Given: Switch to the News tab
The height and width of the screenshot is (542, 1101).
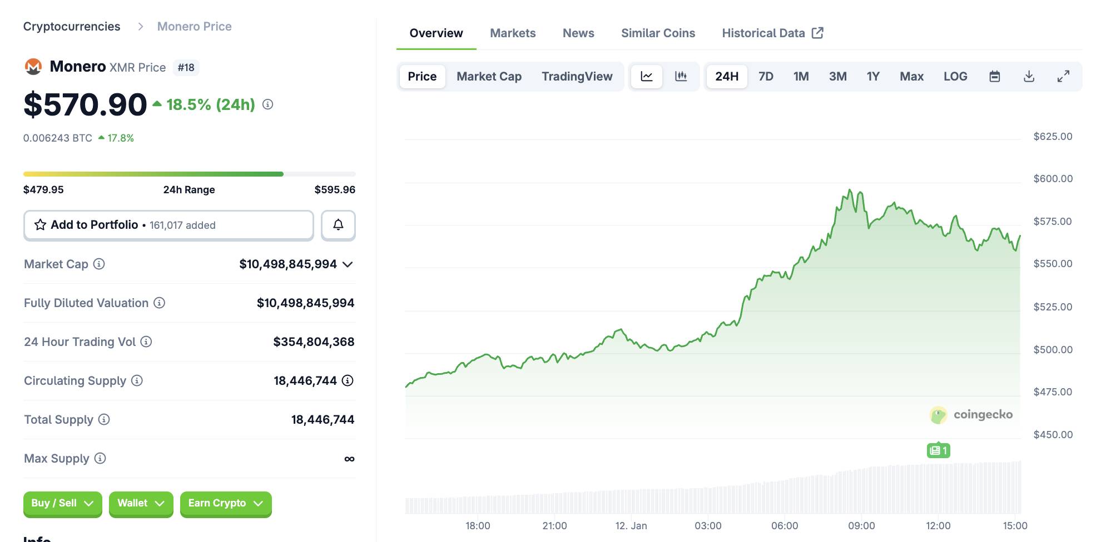Looking at the screenshot, I should 578,33.
